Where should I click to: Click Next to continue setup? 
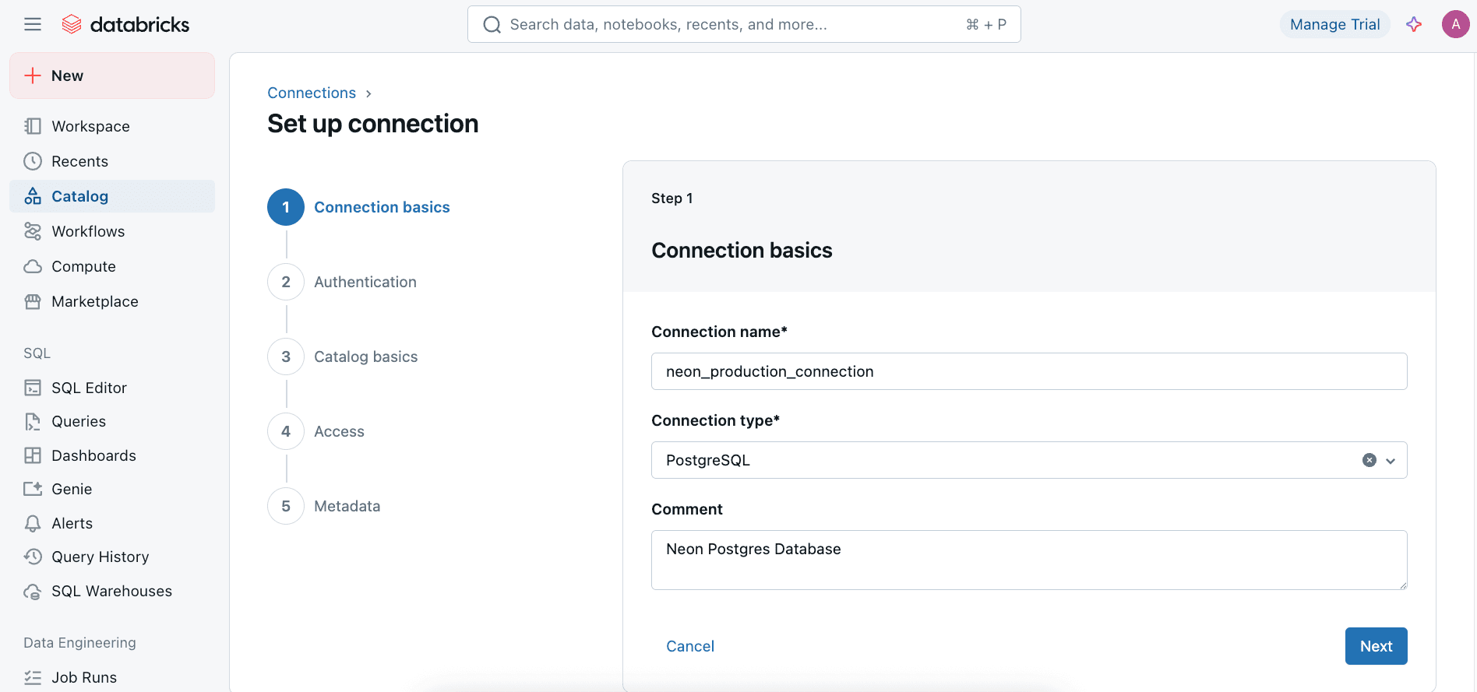click(1376, 646)
